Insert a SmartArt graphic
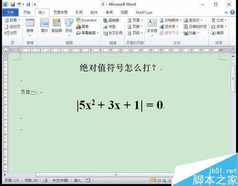Viewport: 238px width, 186px height. coord(87,20)
